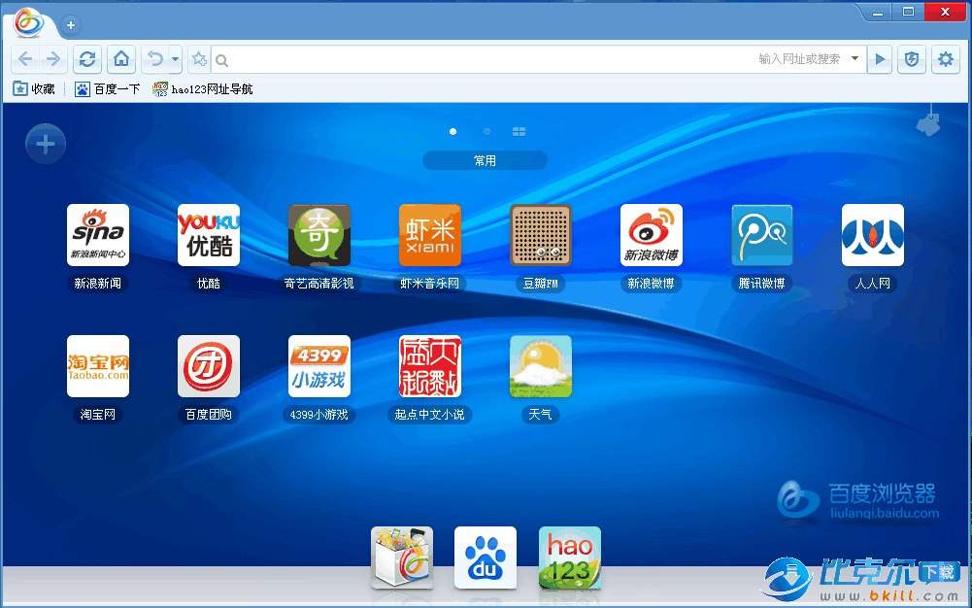Screen dimensions: 972x608
Task: Open the Sina News tile
Action: pyautogui.click(x=98, y=235)
